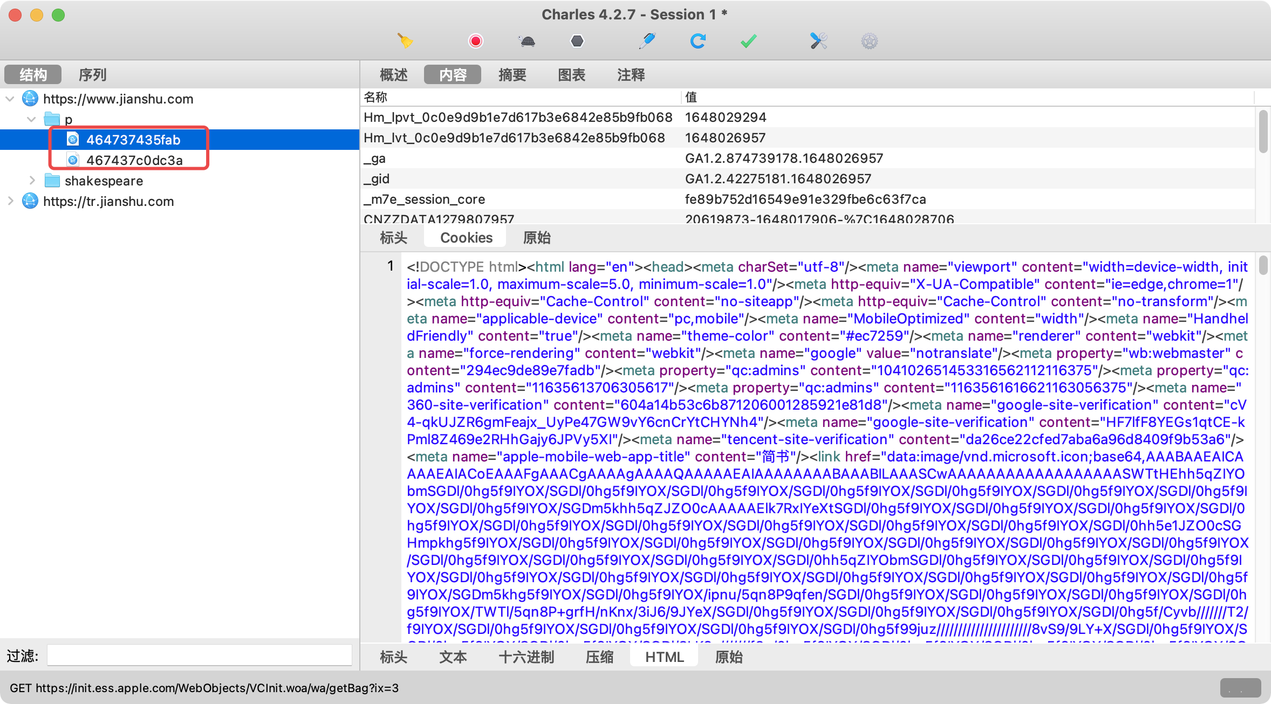Viewport: 1271px width, 704px height.
Task: Click line number 1 in HTML gutter
Action: click(391, 266)
